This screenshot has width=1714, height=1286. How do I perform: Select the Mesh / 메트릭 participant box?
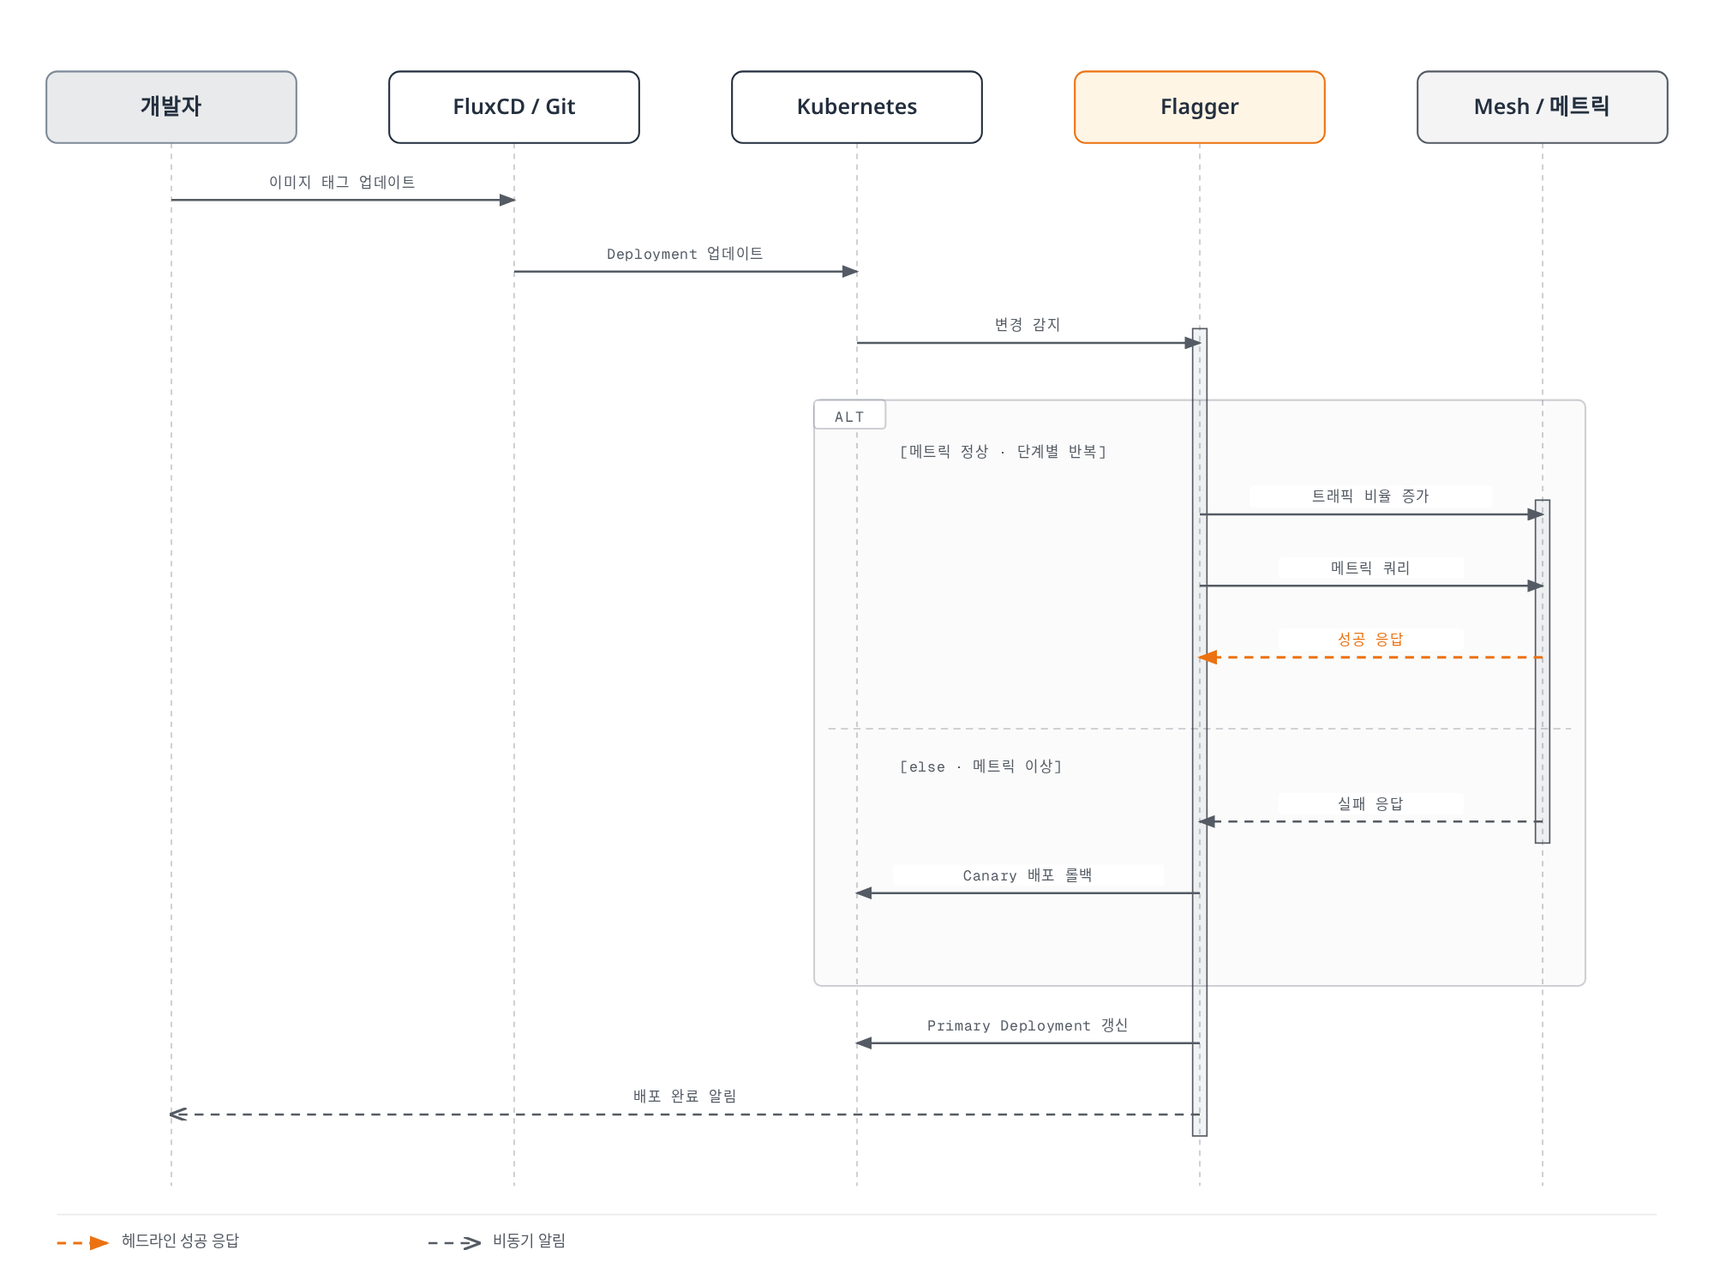[x=1543, y=107]
